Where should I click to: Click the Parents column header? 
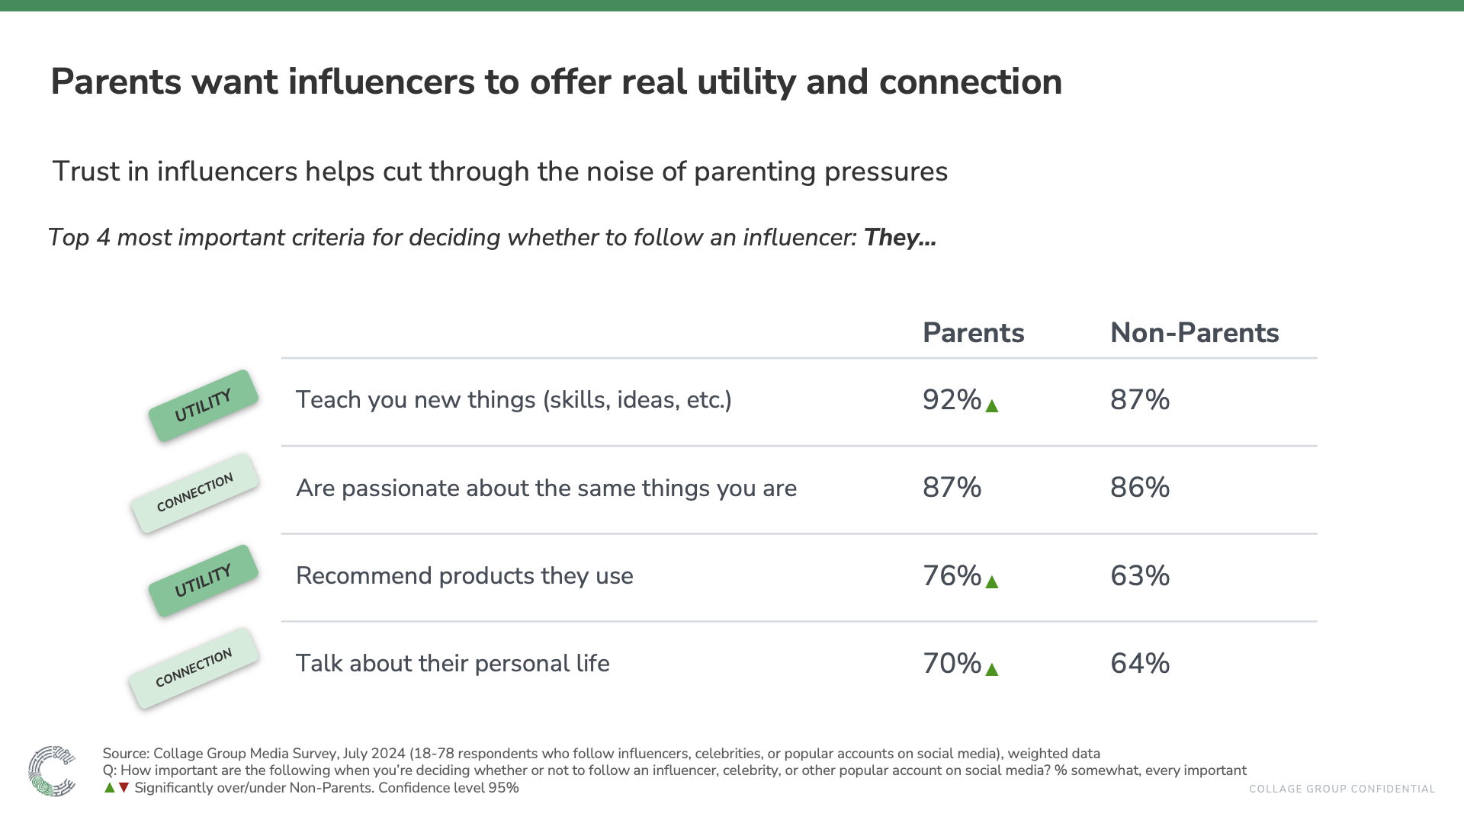click(x=973, y=333)
